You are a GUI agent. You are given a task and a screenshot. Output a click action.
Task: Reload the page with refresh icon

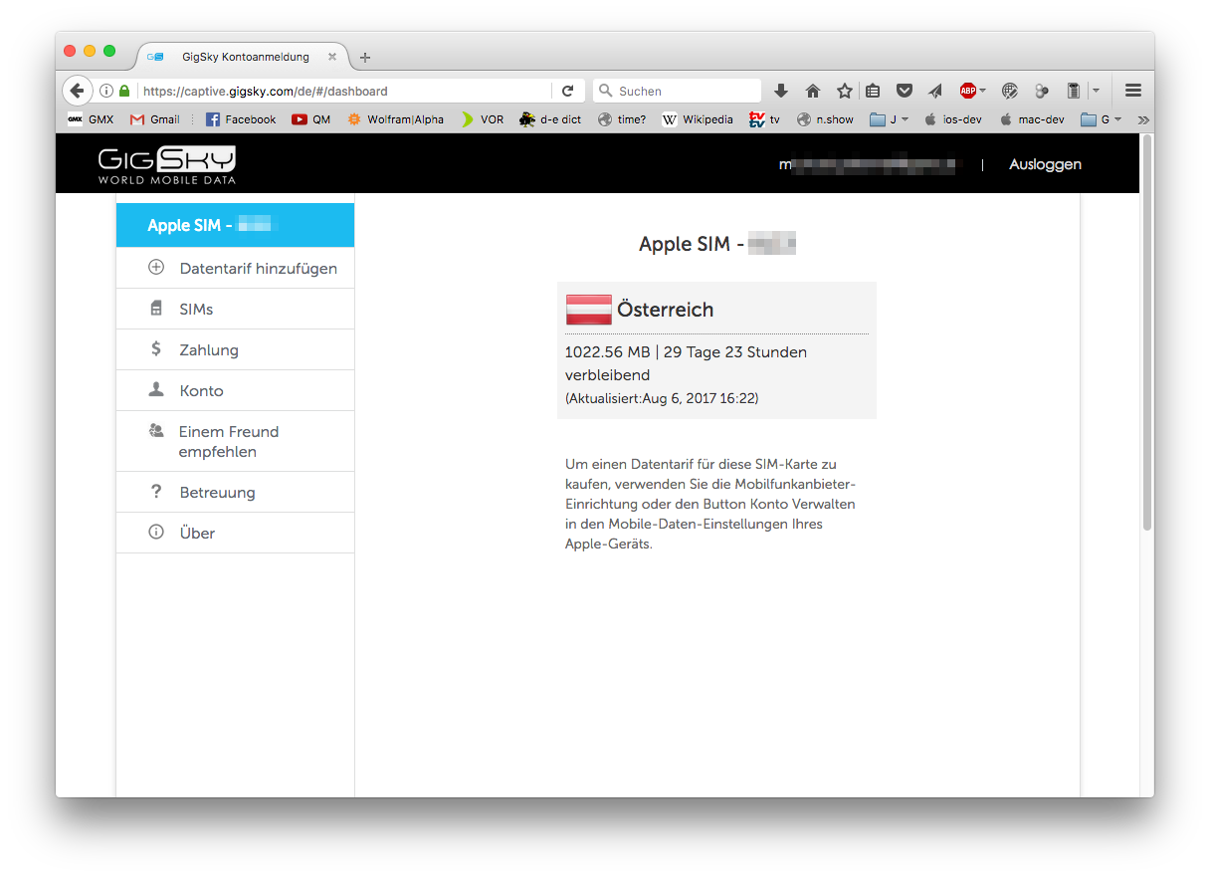pyautogui.click(x=567, y=91)
